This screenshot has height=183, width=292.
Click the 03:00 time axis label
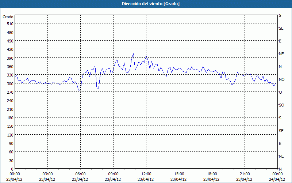(47, 174)
